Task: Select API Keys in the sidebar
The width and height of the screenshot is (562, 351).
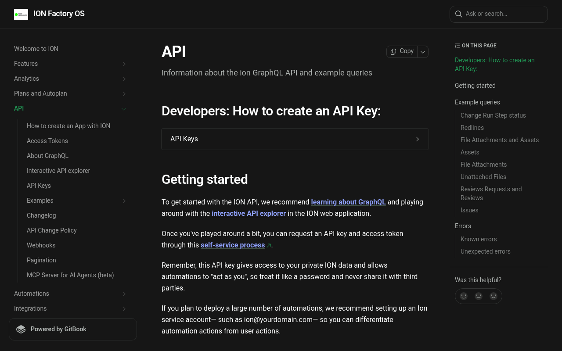Action: click(x=39, y=186)
